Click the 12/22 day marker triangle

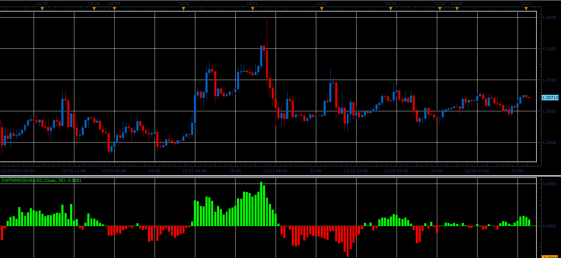pyautogui.click(x=322, y=9)
